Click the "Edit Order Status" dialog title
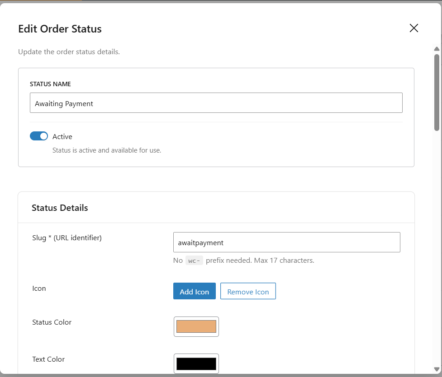Image resolution: width=442 pixels, height=377 pixels. 60,29
